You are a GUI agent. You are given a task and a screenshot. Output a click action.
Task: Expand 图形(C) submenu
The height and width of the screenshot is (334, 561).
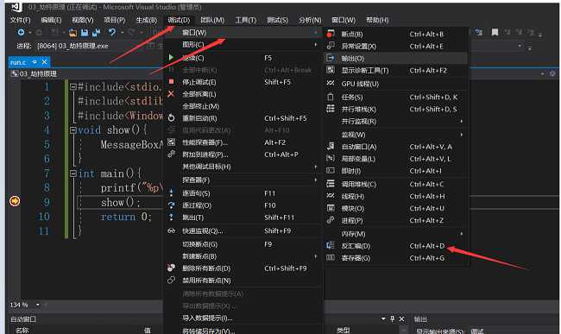(243, 45)
